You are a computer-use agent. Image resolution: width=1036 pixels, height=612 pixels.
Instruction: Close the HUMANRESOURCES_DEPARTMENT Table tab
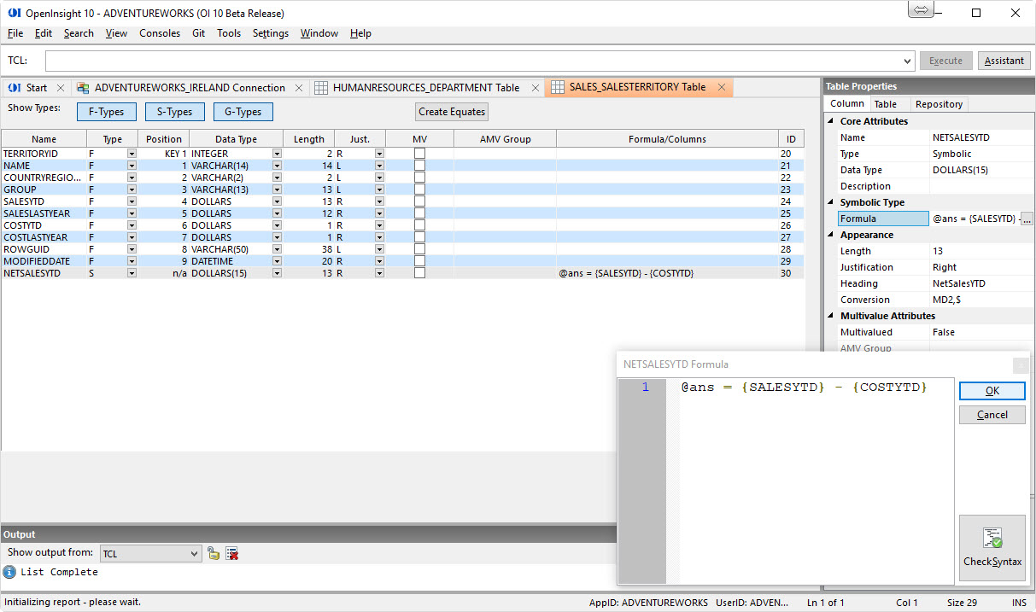pyautogui.click(x=536, y=88)
